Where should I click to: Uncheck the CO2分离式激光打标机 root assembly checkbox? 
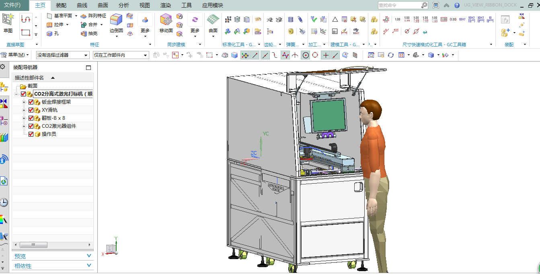[x=23, y=94]
